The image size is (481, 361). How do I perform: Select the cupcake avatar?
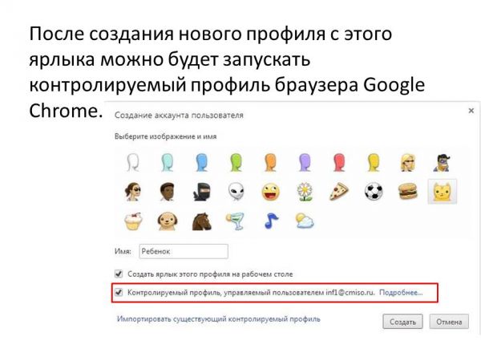133,221
